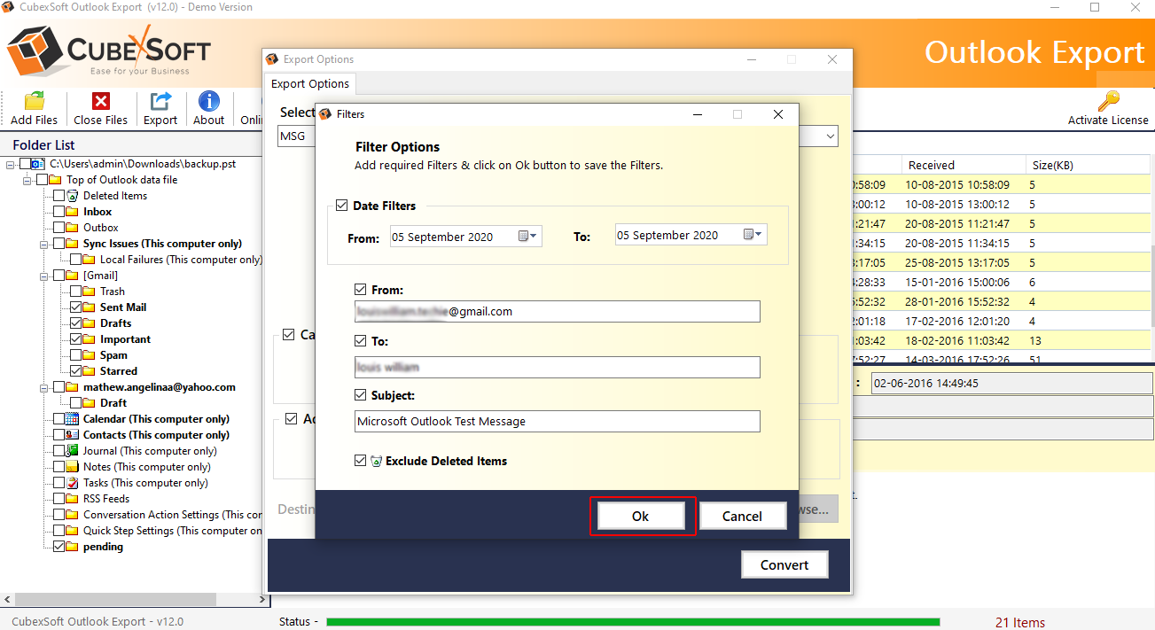Collapse the [Gmail] tree node
The width and height of the screenshot is (1155, 630).
point(44,276)
